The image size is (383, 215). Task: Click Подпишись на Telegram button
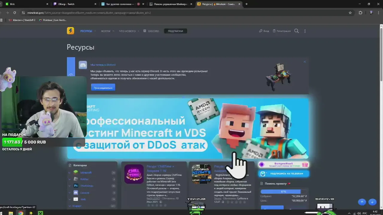point(284,173)
